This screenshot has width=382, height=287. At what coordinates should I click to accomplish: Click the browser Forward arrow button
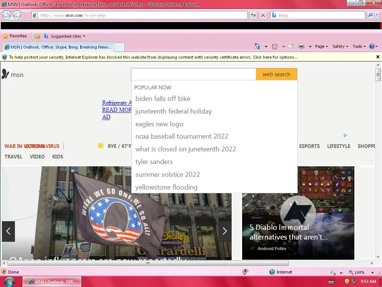tap(17, 15)
